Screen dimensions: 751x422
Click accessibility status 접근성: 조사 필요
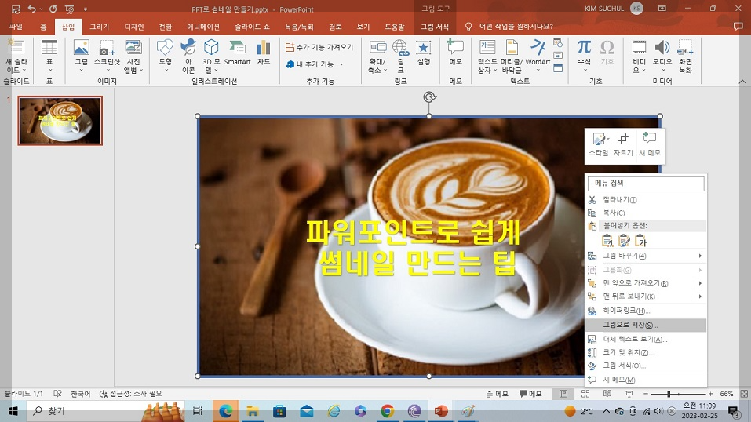click(130, 394)
